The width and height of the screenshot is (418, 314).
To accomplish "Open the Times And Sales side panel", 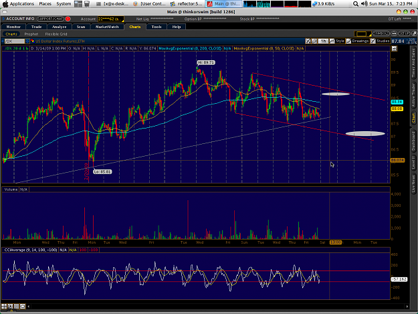I will point(413,64).
